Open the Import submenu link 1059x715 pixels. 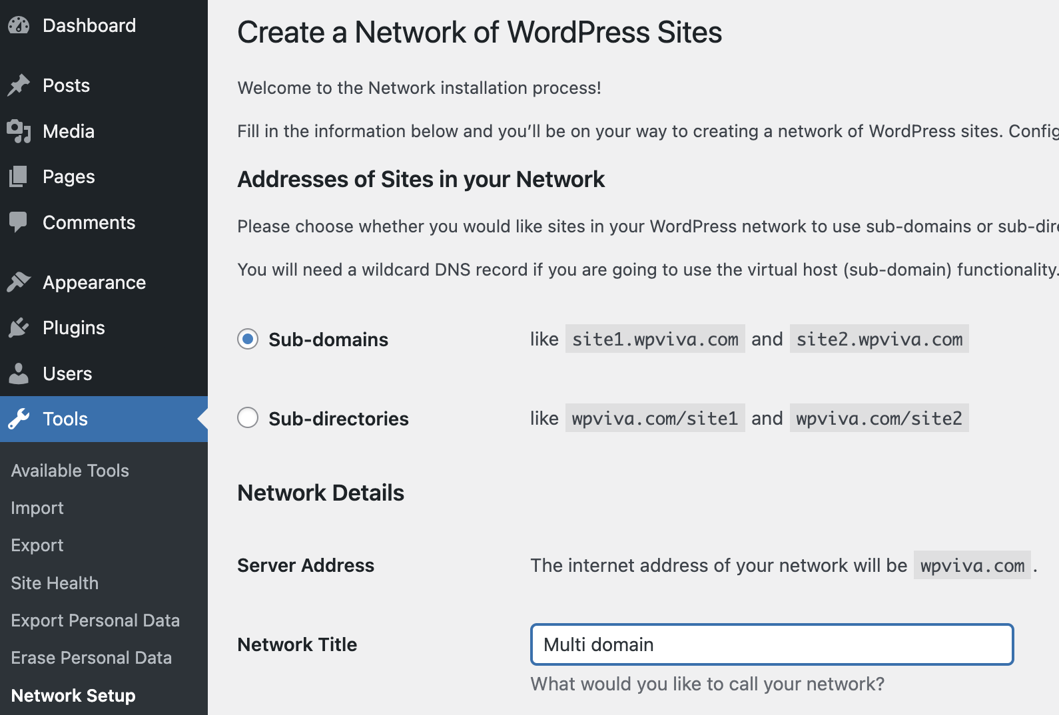click(x=37, y=508)
